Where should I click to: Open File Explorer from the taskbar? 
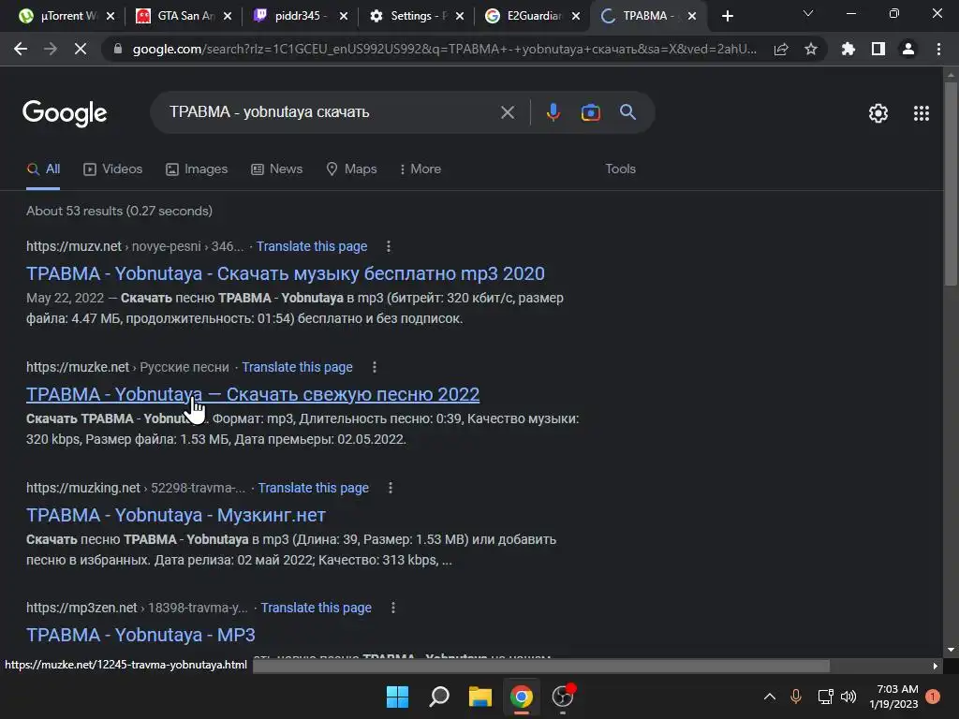coord(480,697)
